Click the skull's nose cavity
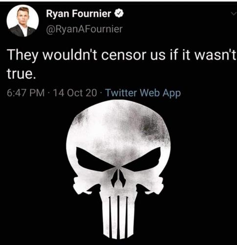Screen dimensions: 237x245 point(118,178)
